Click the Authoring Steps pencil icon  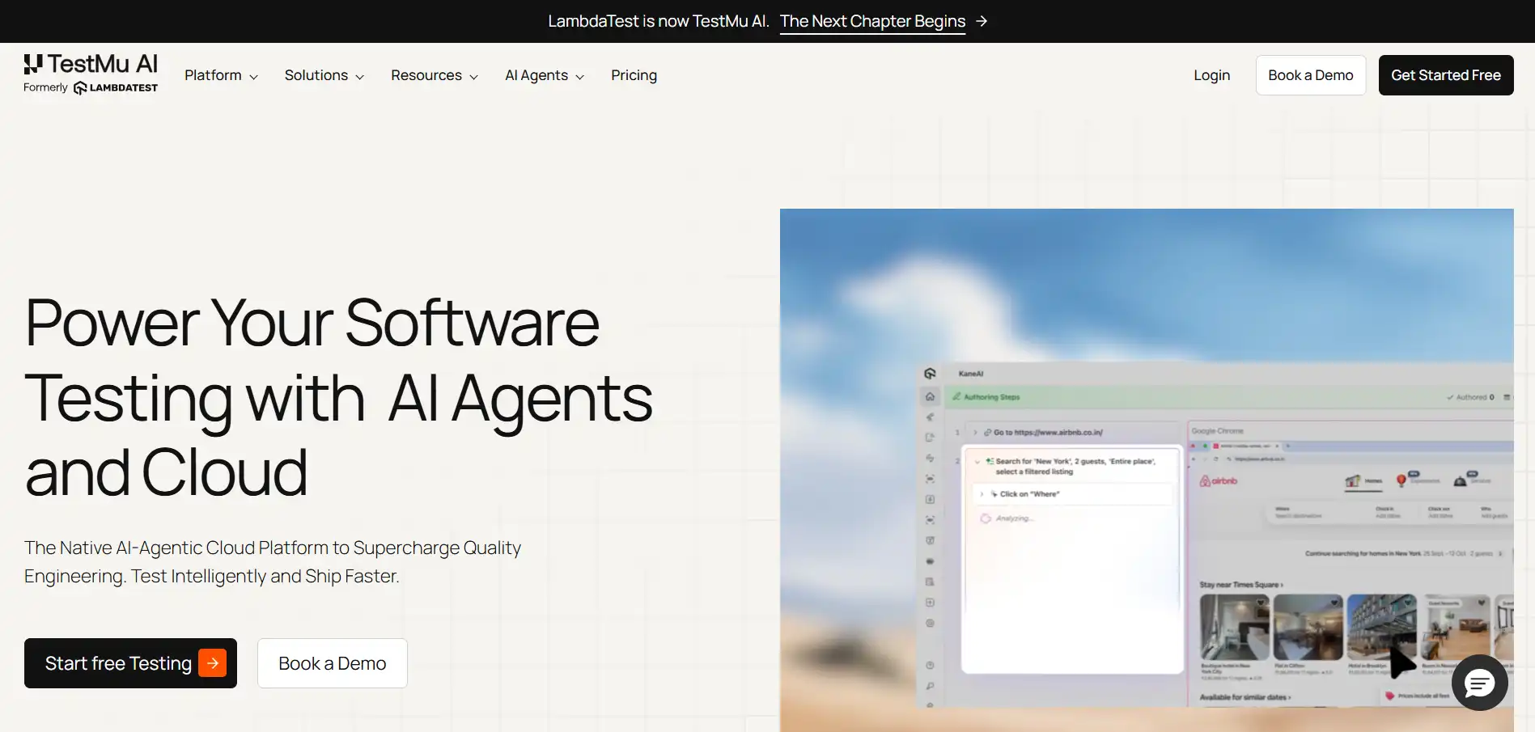click(956, 397)
